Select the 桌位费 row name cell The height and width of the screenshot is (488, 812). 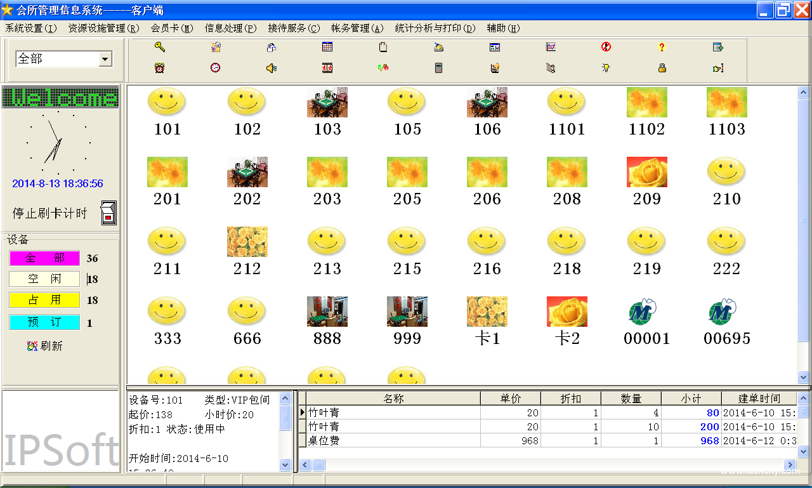tap(393, 440)
